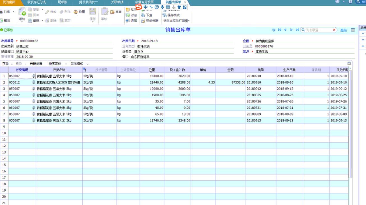The width and height of the screenshot is (366, 205).
Task: Select the batch cell 20180825
Action: pyautogui.click(x=261, y=95)
